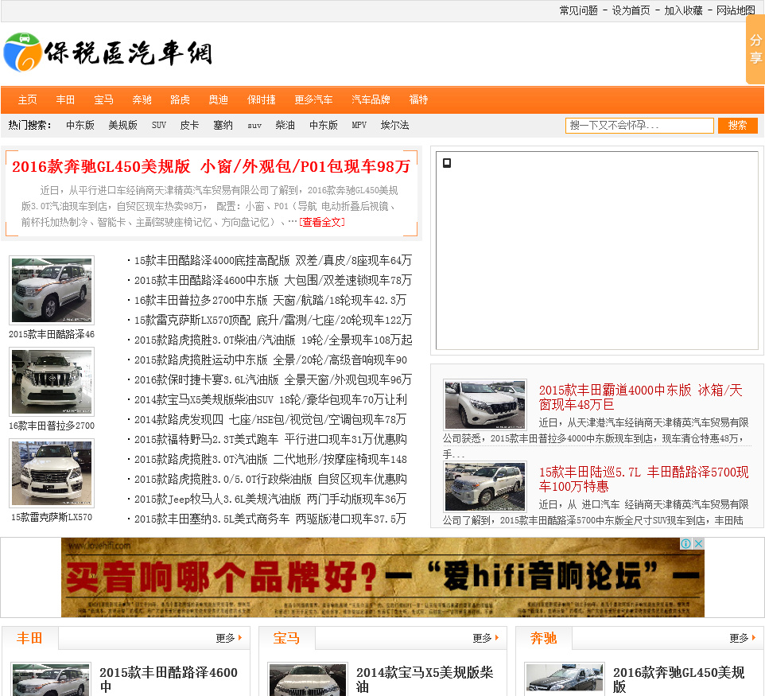765x696 pixels.
Task: Click the 保税区汽车网 site logo
Action: coord(108,52)
